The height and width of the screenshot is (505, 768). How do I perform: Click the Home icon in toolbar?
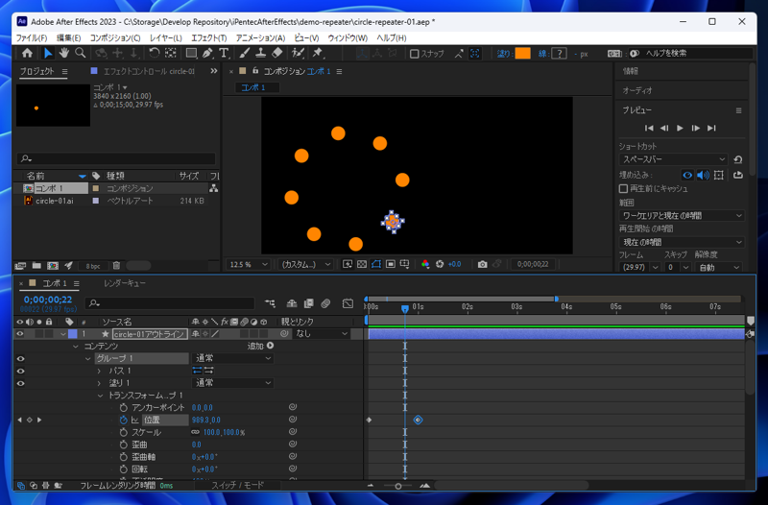[27, 54]
